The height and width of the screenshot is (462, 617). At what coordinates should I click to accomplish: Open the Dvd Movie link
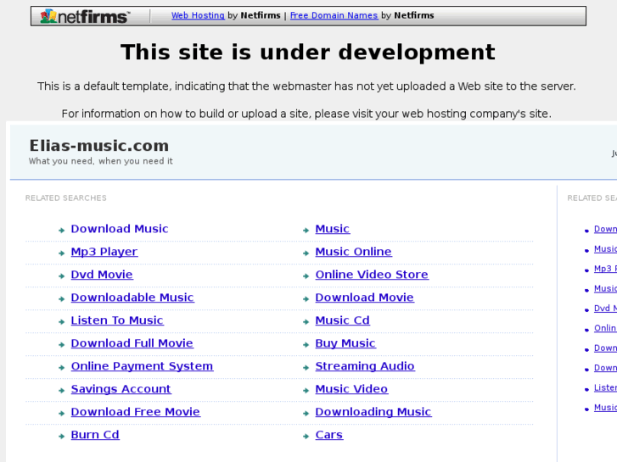pyautogui.click(x=102, y=275)
